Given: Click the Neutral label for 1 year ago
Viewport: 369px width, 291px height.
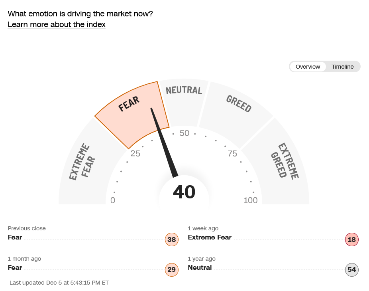Looking at the screenshot, I should (x=200, y=267).
